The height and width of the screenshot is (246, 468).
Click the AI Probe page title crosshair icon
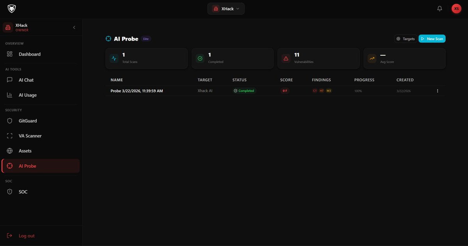[108, 39]
